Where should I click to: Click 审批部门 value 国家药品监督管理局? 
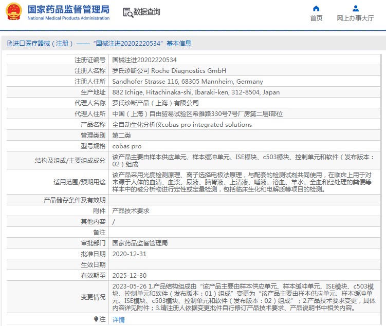tap(140, 243)
